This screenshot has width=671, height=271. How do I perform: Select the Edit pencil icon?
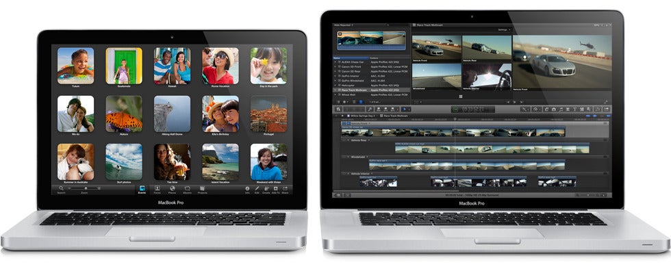257,188
